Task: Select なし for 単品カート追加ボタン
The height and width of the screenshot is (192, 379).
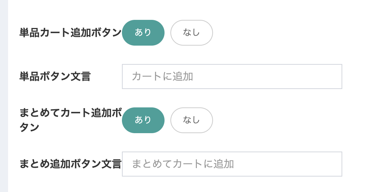Action: tap(192, 33)
